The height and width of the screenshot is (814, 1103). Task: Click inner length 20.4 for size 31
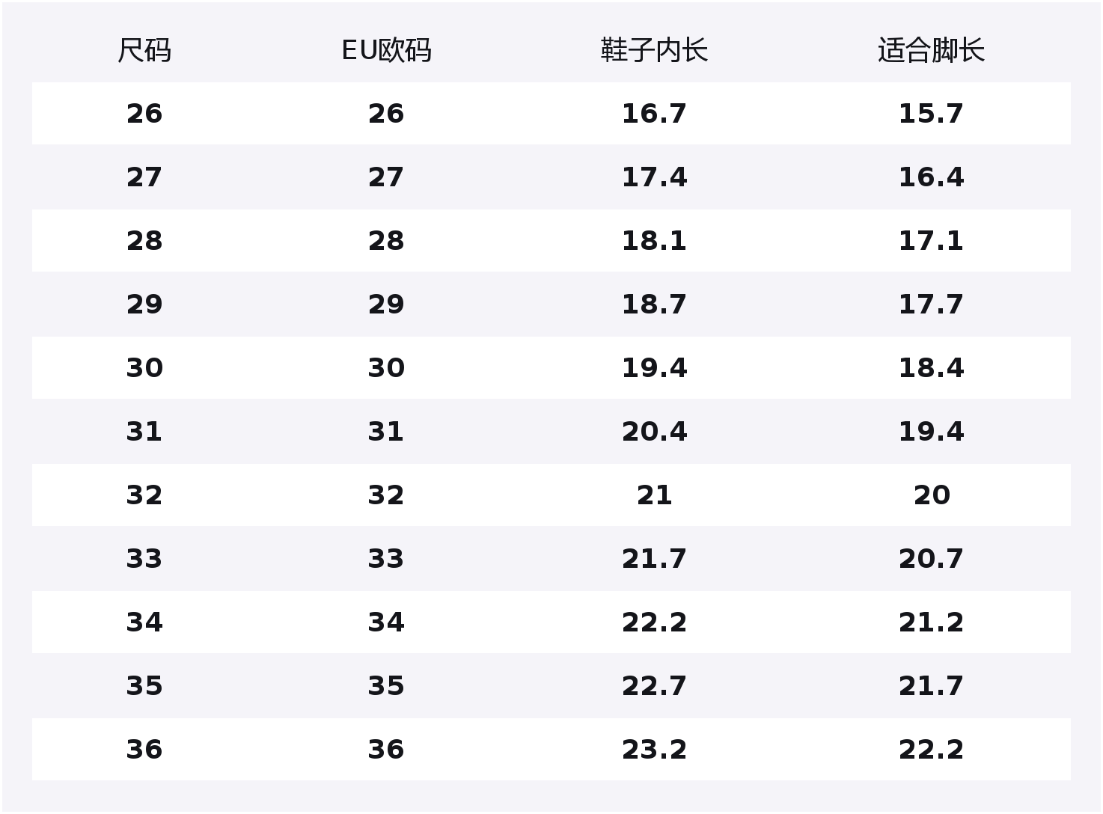(654, 432)
